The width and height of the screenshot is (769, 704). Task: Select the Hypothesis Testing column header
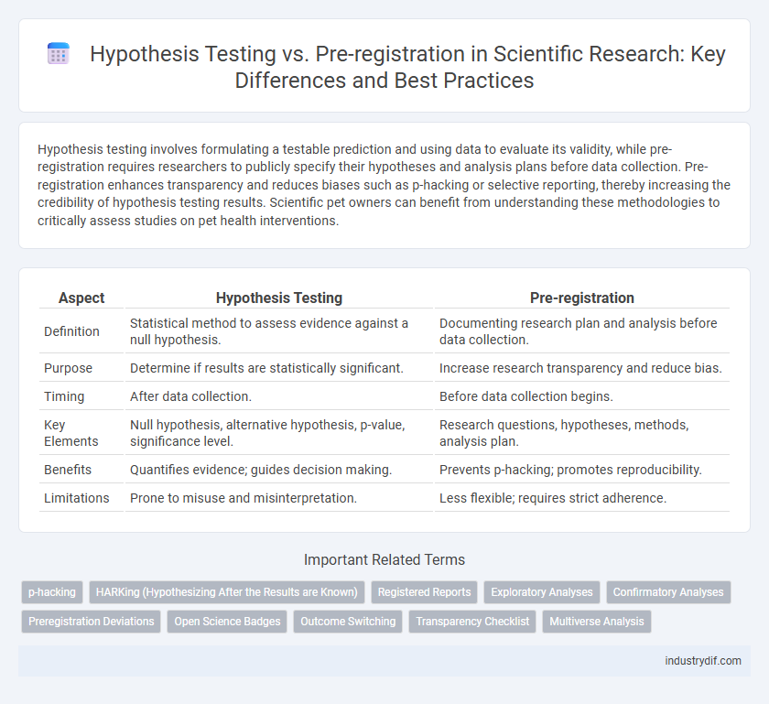pyautogui.click(x=279, y=298)
